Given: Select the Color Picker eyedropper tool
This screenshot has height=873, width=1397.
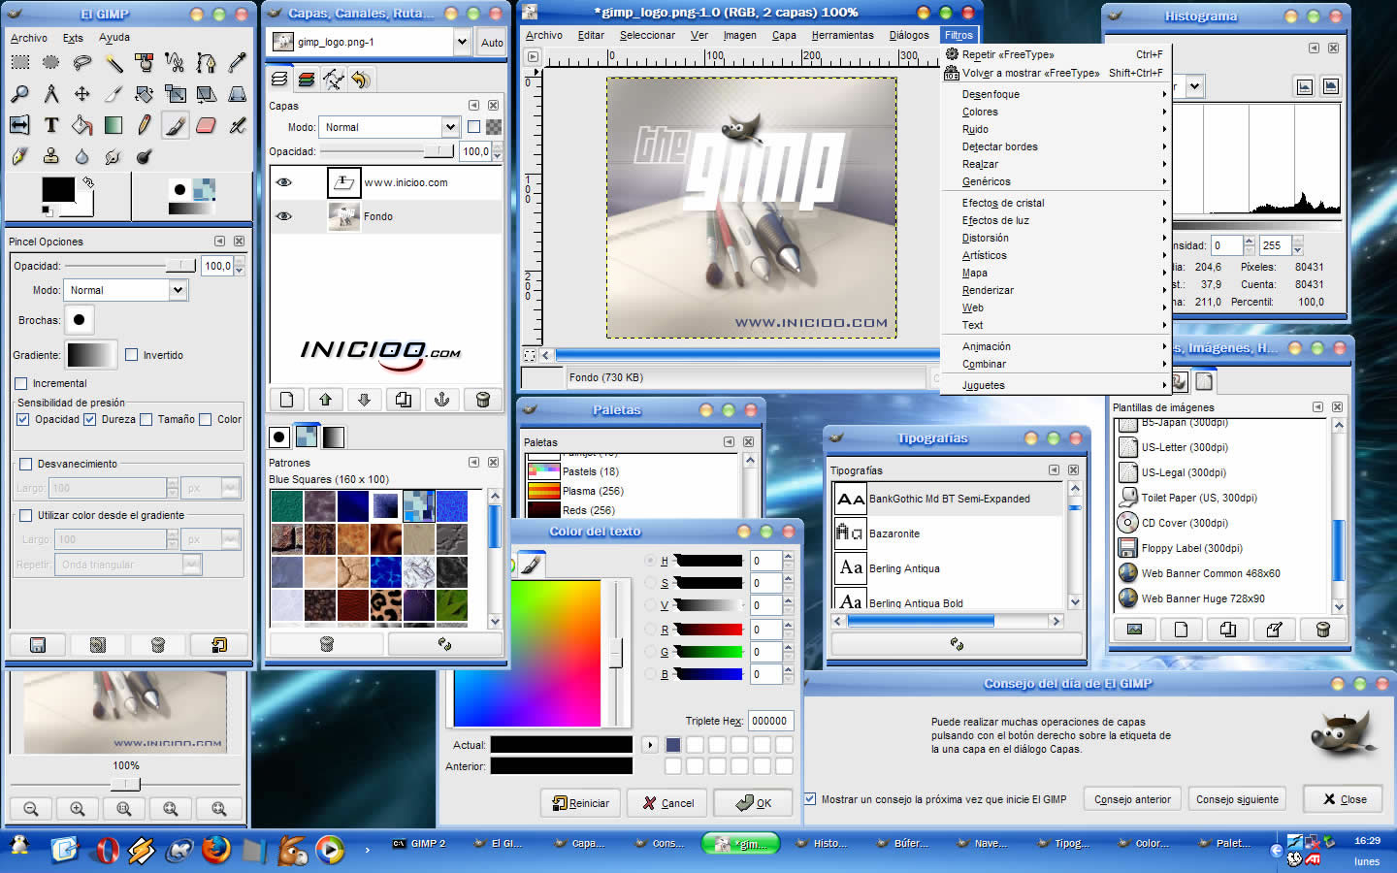Looking at the screenshot, I should click(x=238, y=63).
